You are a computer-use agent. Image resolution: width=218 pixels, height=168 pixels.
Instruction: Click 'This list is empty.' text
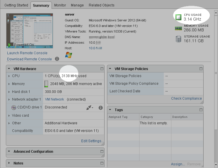click(x=154, y=123)
